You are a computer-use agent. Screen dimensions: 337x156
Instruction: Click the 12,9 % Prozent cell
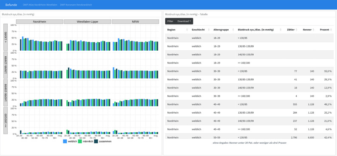tap(328, 88)
